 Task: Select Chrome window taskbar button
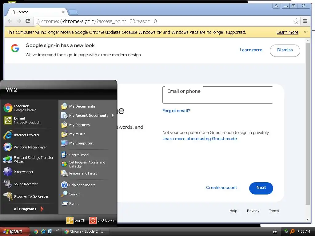point(85,231)
